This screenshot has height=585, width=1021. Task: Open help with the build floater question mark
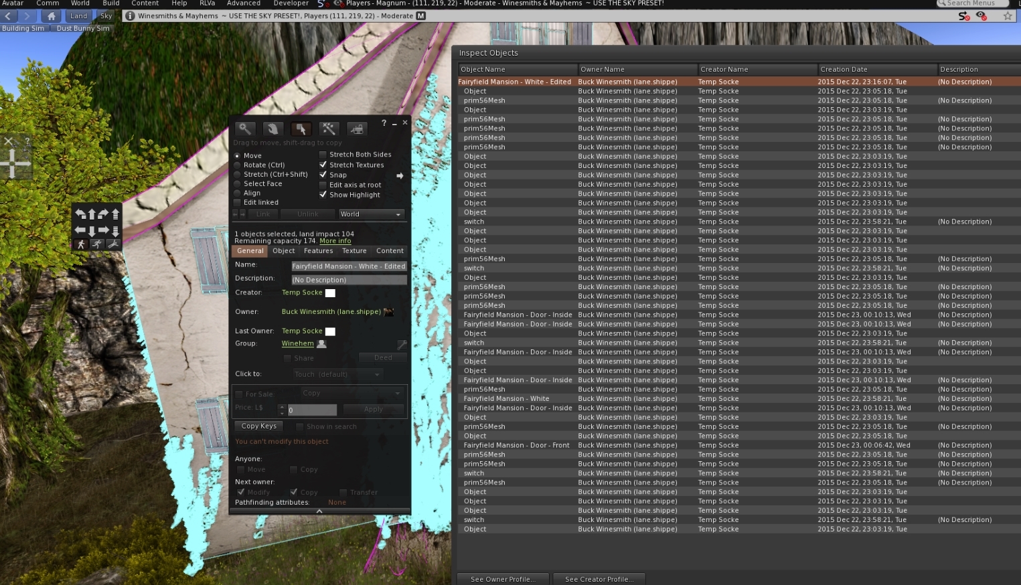pyautogui.click(x=384, y=123)
